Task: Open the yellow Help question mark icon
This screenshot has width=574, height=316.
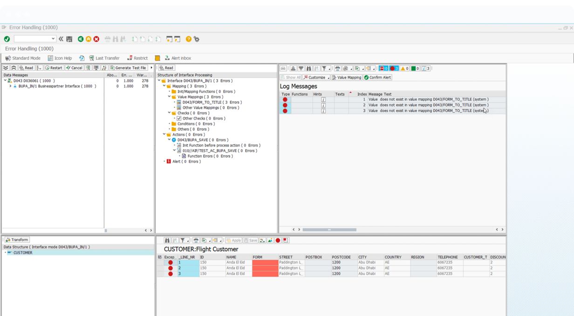Action: 189,39
